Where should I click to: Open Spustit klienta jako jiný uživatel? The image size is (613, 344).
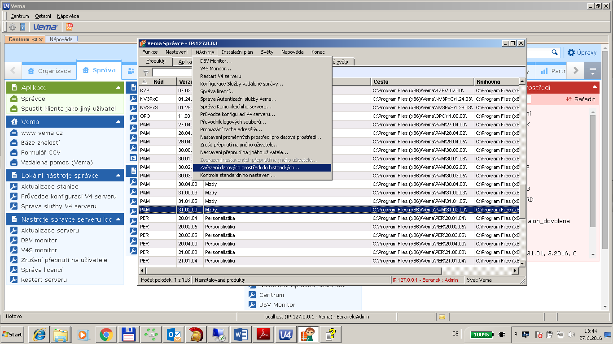click(x=68, y=108)
